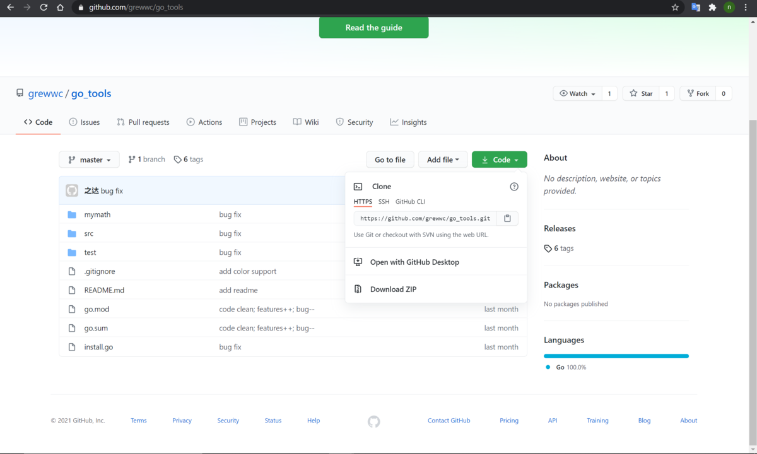Viewport: 757px width, 454px height.
Task: Reload the page with the refresh icon
Action: 44,8
